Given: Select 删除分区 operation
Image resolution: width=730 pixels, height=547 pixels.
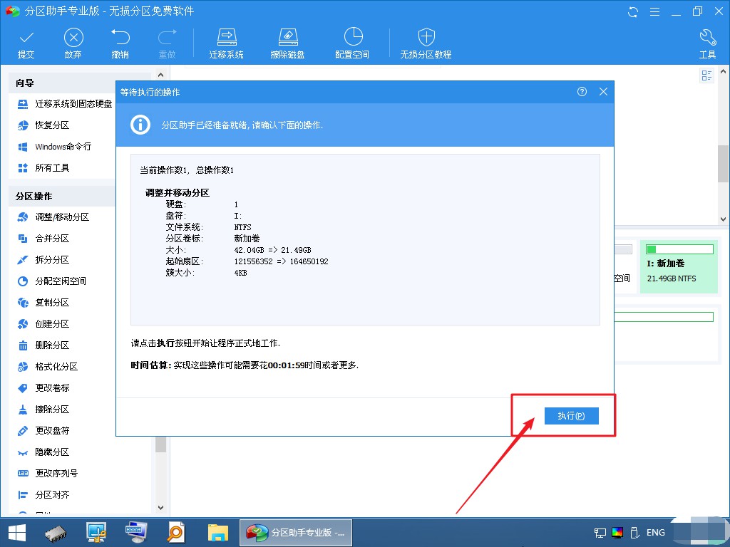Looking at the screenshot, I should coord(43,345).
